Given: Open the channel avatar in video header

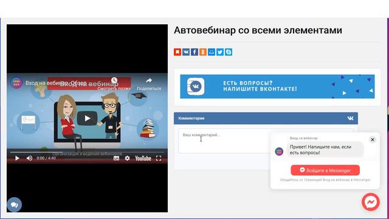Looking at the screenshot, I should [16, 83].
